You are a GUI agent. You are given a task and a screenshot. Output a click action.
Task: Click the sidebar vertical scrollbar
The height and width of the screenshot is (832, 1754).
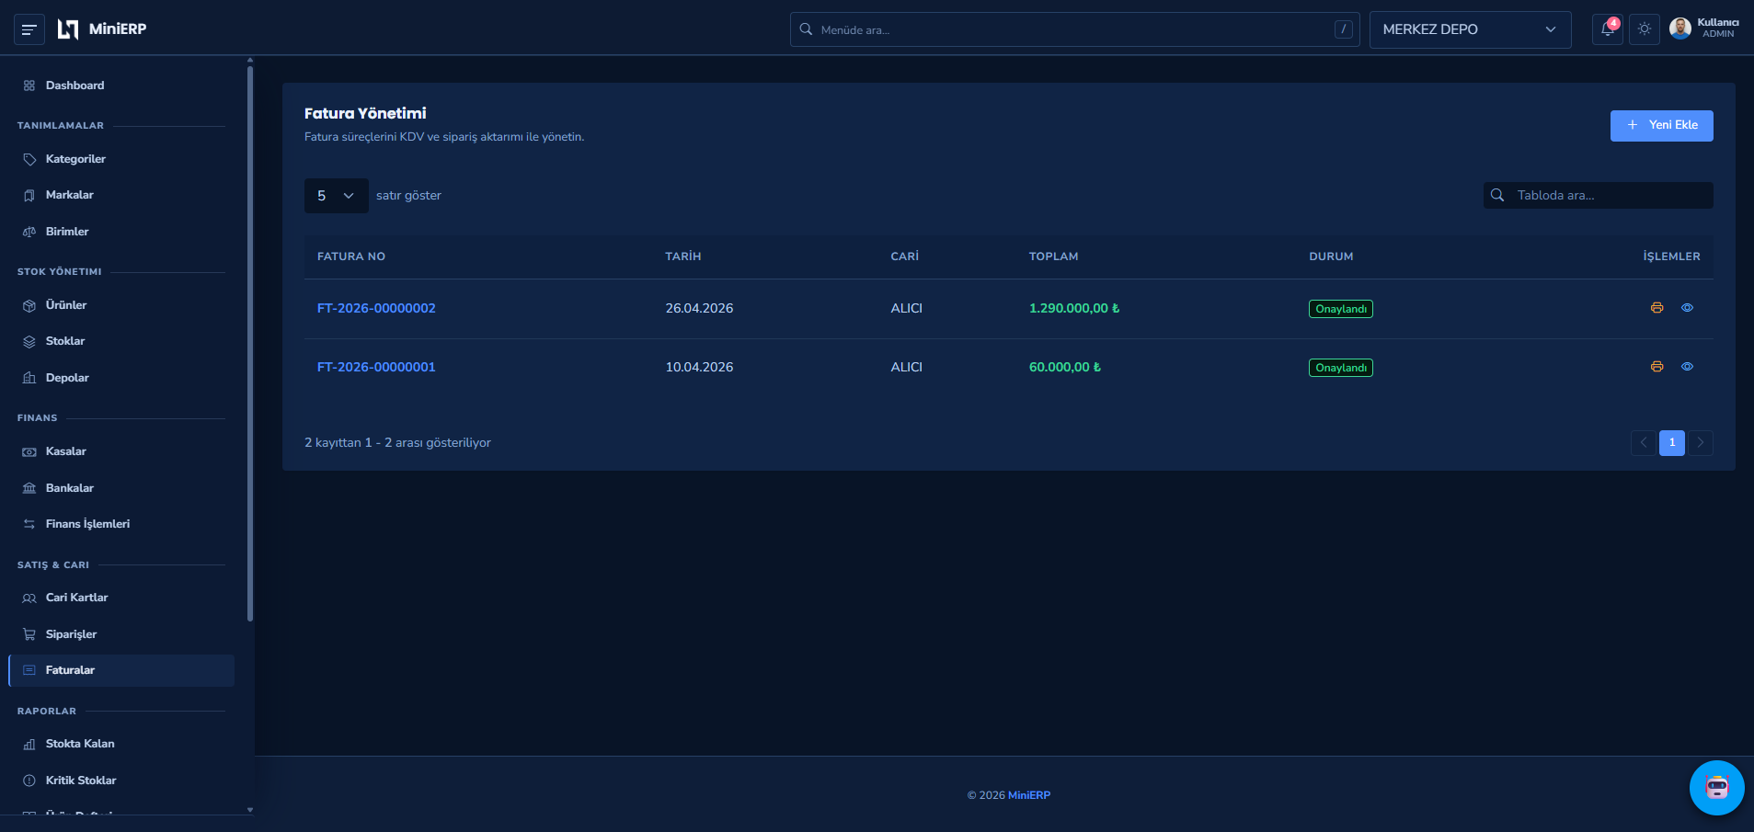250,340
